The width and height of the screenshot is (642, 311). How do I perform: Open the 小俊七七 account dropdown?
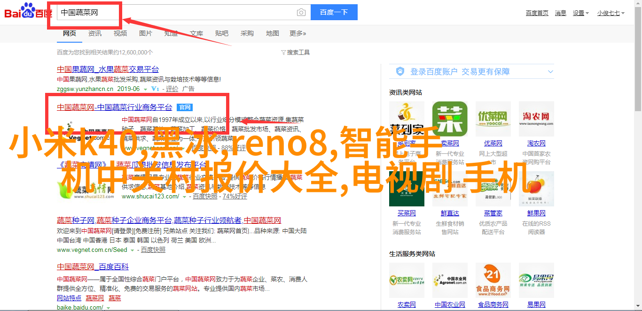[611, 13]
